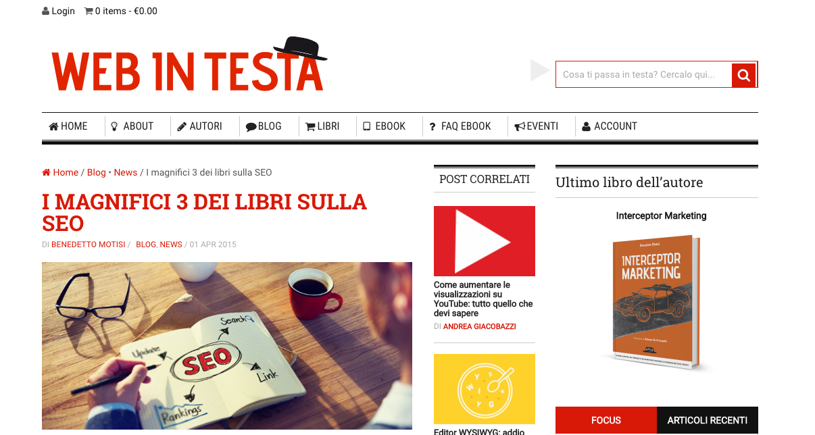This screenshot has height=435, width=815.
Task: Click the house icon in breadcrumb
Action: click(46, 172)
